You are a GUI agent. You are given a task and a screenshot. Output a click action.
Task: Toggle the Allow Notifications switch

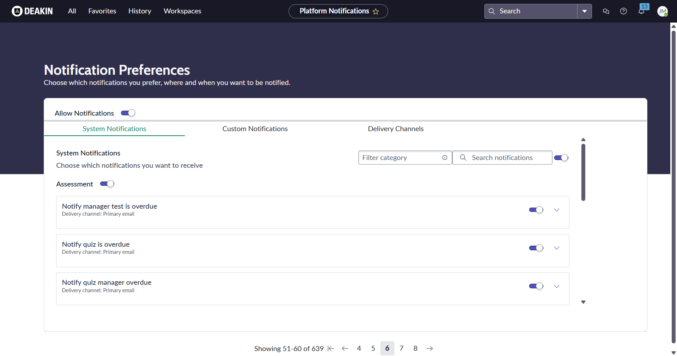[128, 113]
